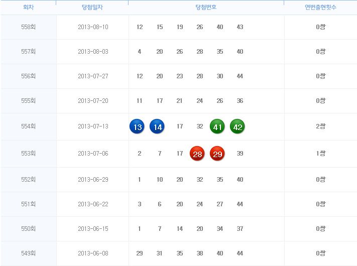The image size is (357, 266).
Task: Click the 당첨번호 column header
Action: tap(206, 8)
